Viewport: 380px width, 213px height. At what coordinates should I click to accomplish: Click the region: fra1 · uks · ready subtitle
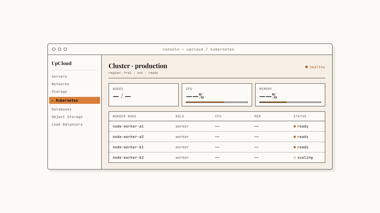(x=133, y=73)
